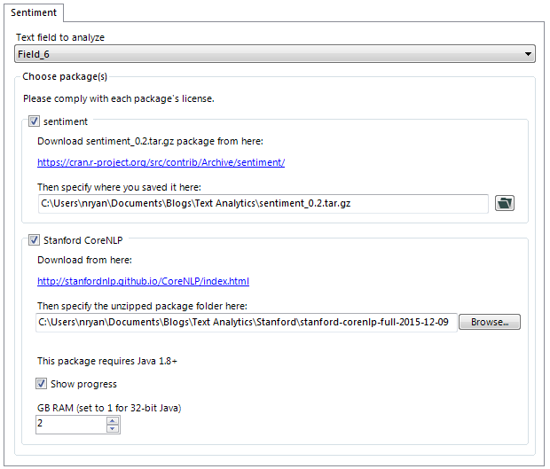
Task: Click the Stanford unzipped package folder field
Action: tap(247, 322)
